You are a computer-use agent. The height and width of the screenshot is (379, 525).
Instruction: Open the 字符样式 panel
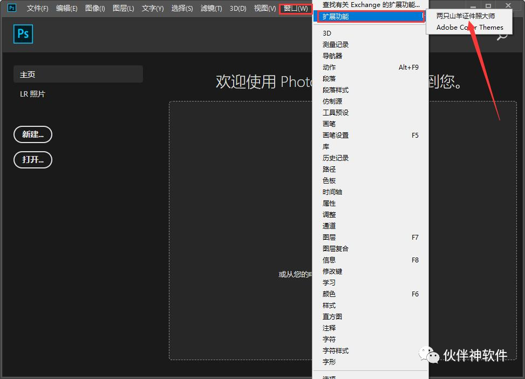[335, 350]
